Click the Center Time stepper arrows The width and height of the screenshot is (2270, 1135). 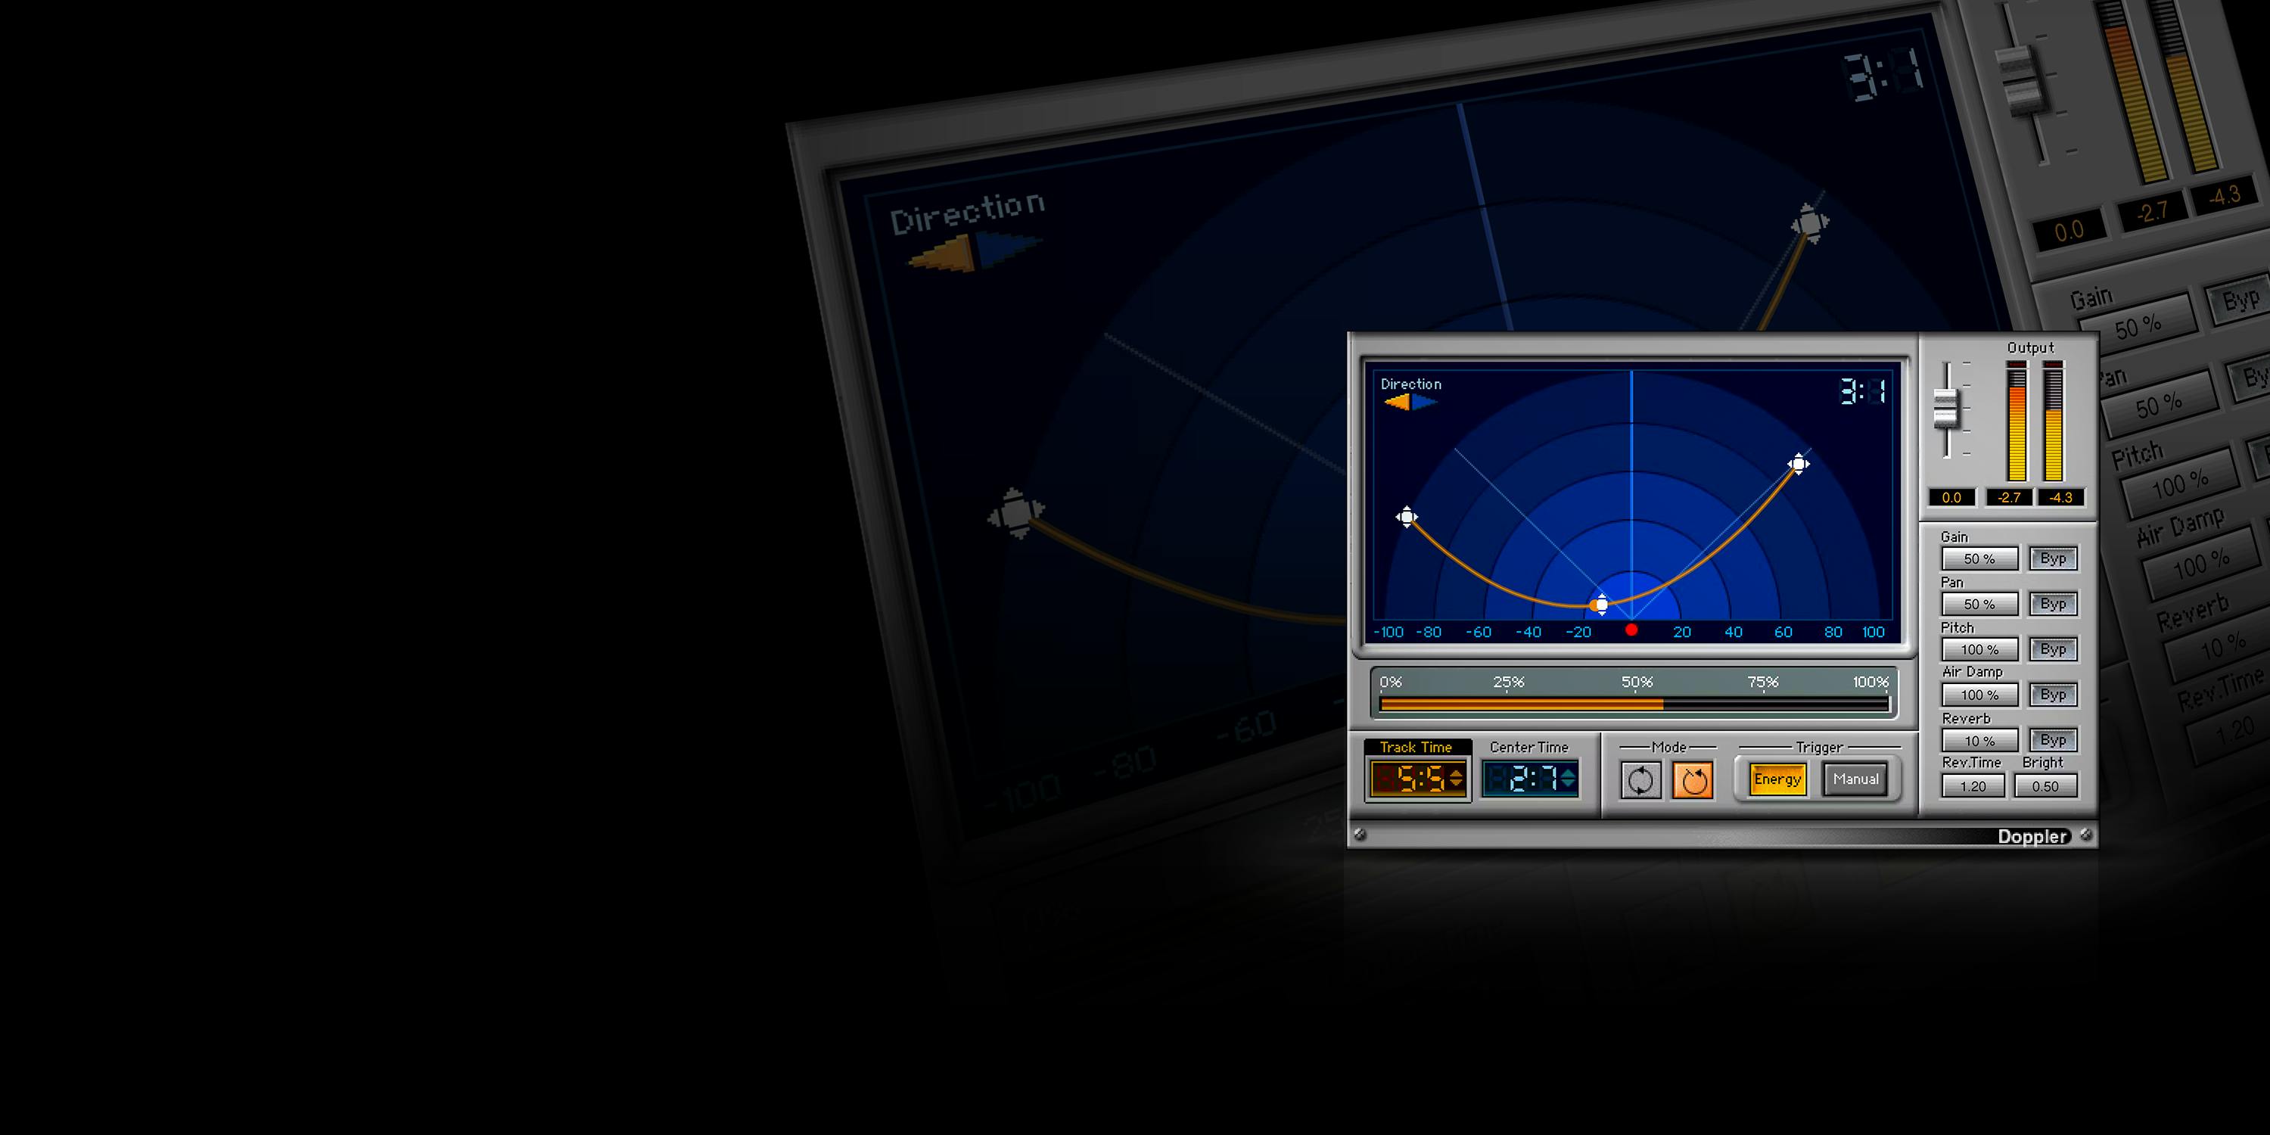[x=1569, y=779]
